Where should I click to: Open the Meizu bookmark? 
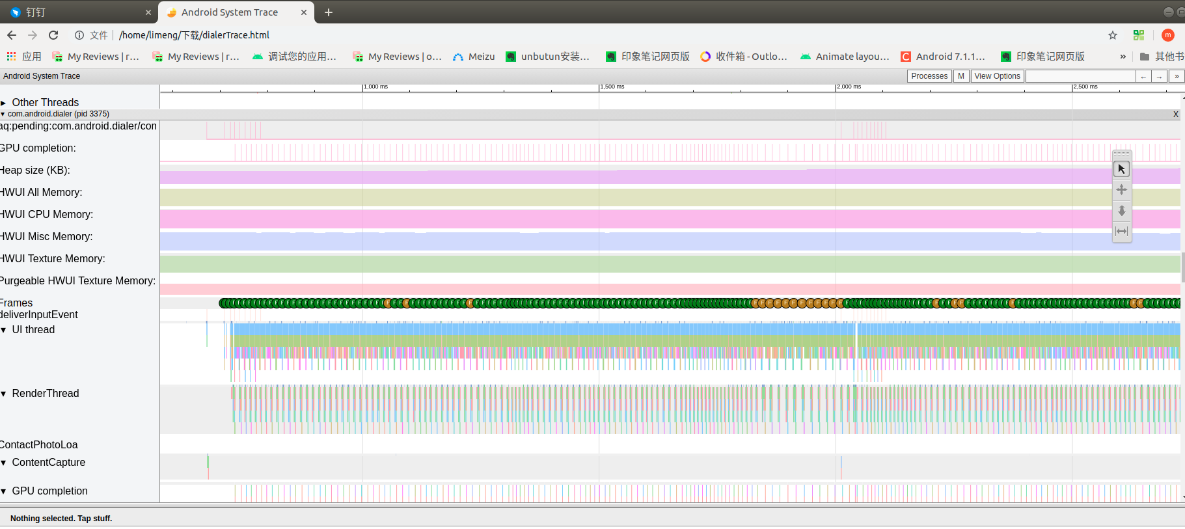[474, 57]
